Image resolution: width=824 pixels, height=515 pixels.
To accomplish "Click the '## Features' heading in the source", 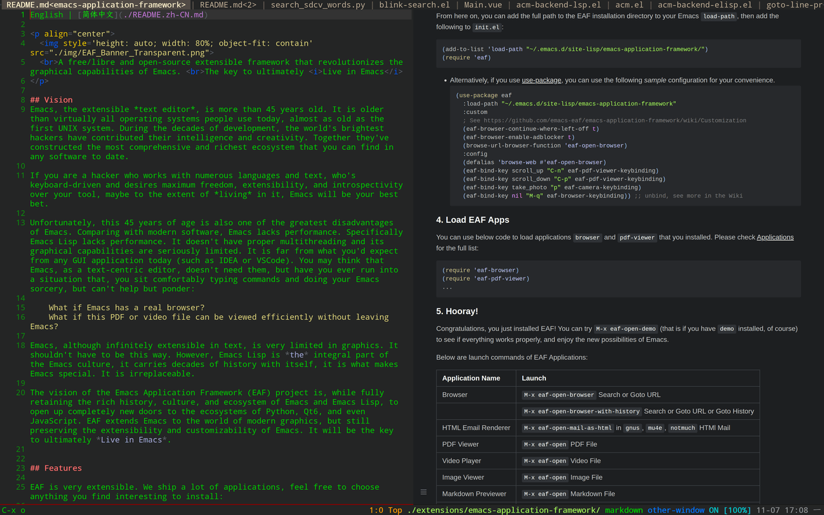I will (x=56, y=468).
